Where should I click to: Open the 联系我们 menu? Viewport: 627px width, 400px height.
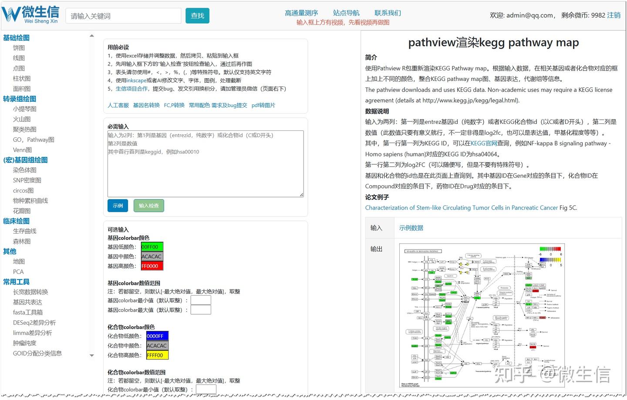388,13
